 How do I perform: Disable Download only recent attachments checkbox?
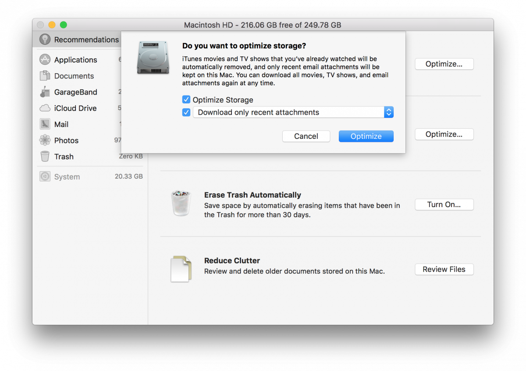[186, 112]
